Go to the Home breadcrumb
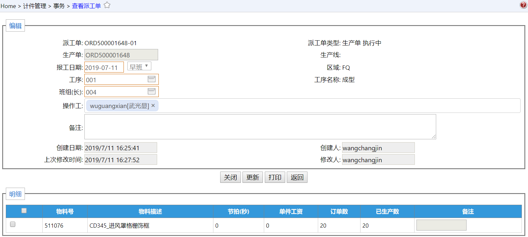 pyautogui.click(x=8, y=6)
